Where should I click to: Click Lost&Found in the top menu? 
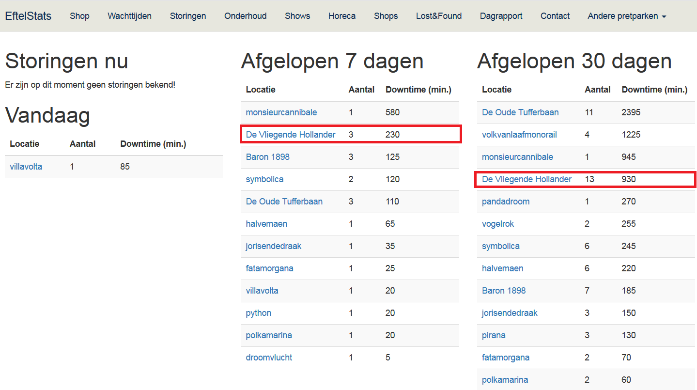click(x=439, y=16)
